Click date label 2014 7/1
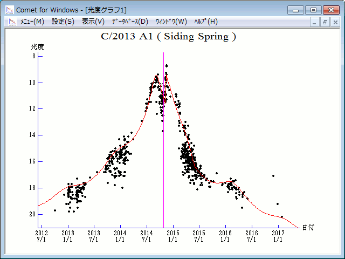This screenshot has height=259, width=345. tap(147, 236)
